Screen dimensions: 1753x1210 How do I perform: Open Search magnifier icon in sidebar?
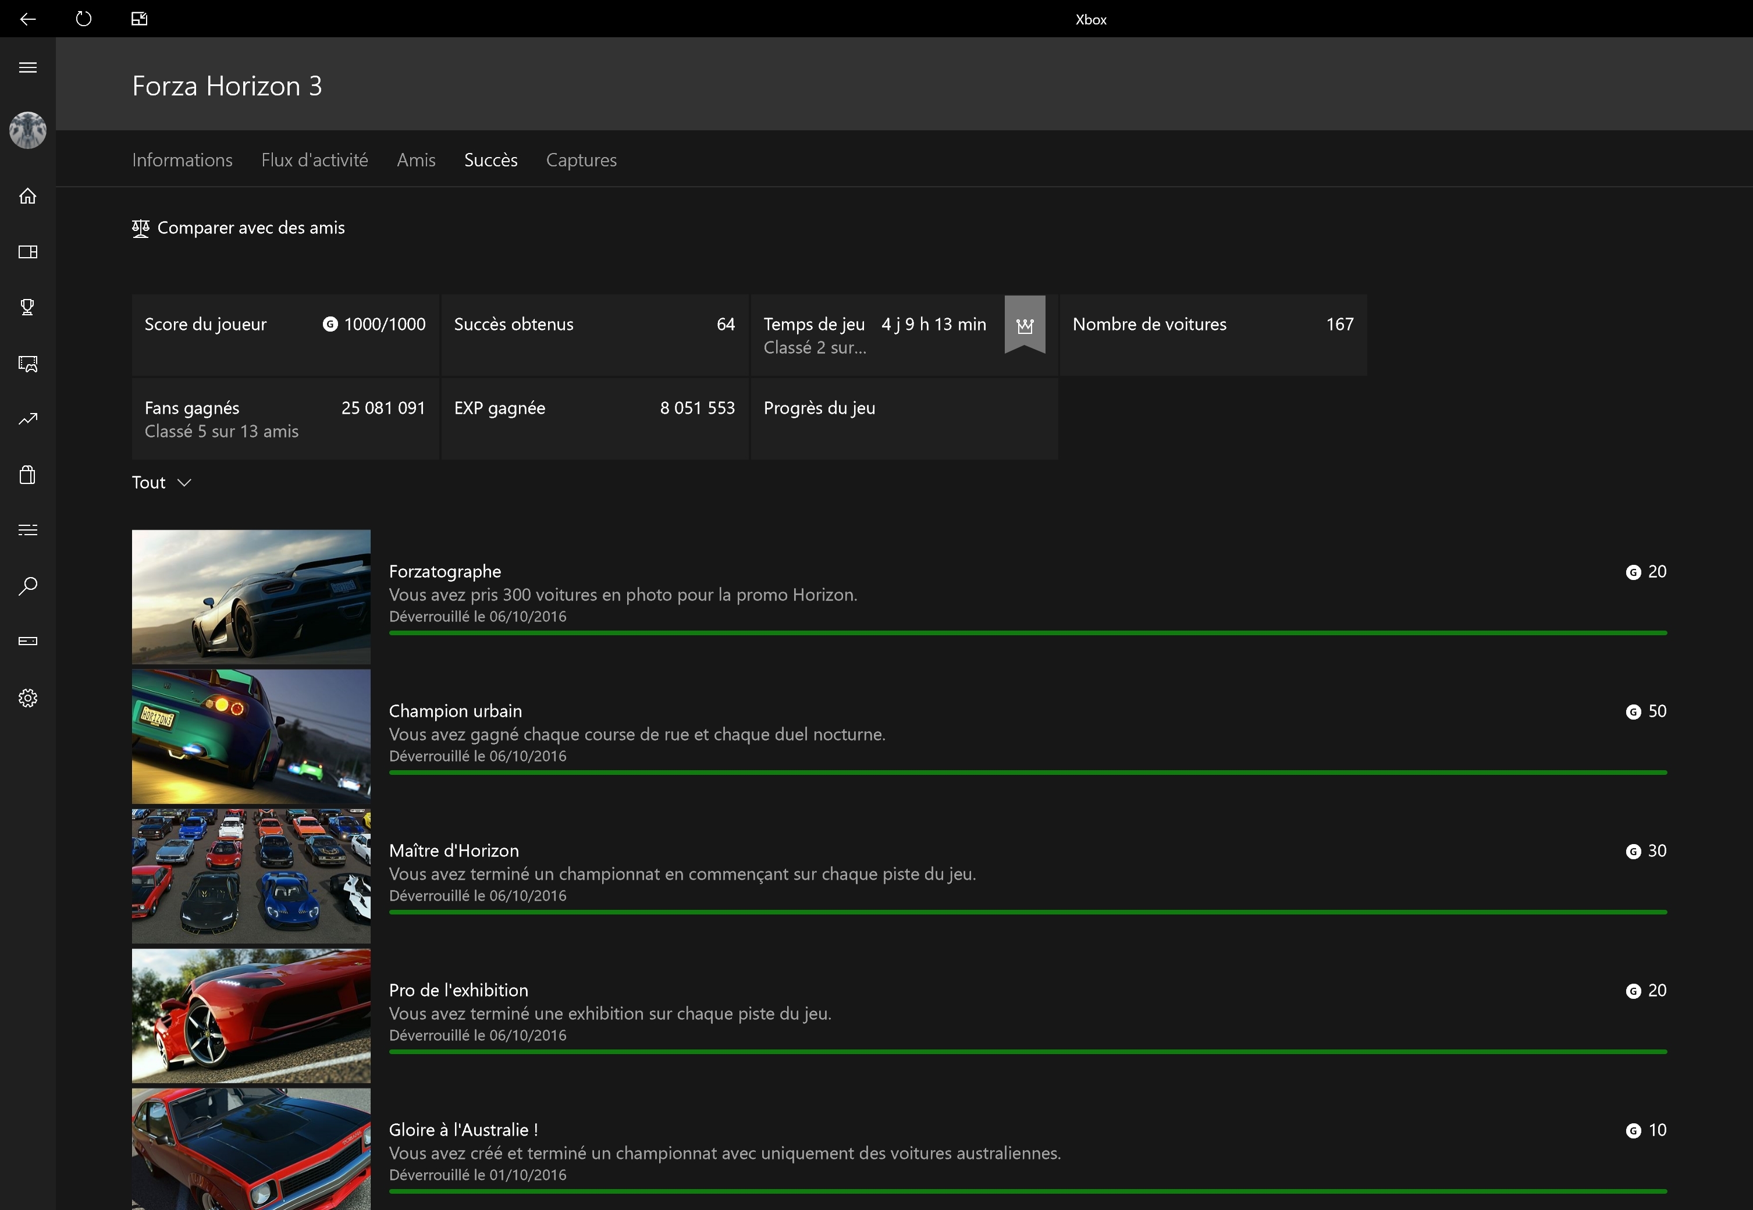(x=28, y=586)
